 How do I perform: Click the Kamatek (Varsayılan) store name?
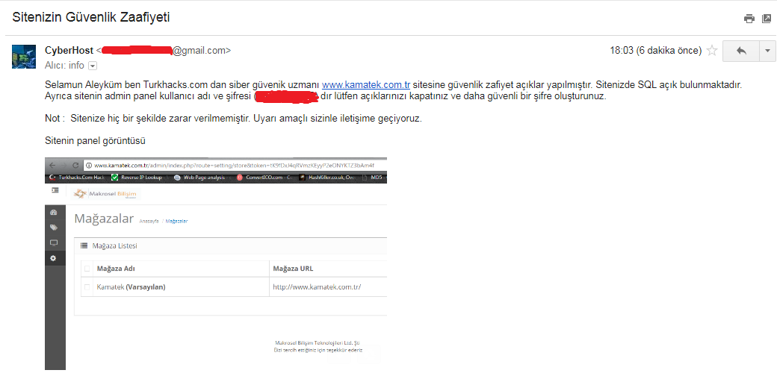[131, 287]
